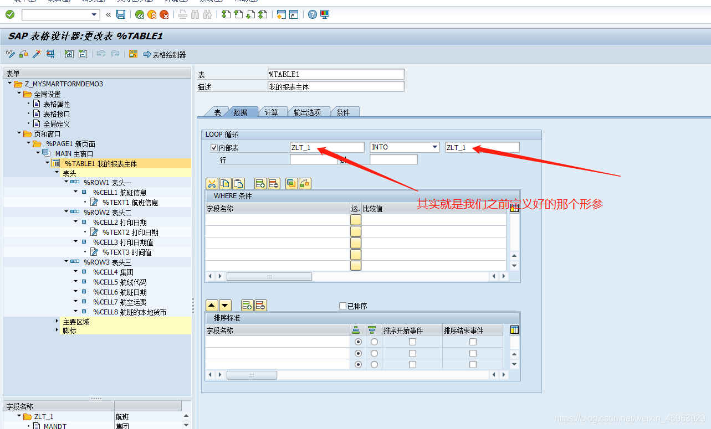This screenshot has height=429, width=711.
Task: Insert a row in the sort criteria toolbar
Action: pos(247,305)
